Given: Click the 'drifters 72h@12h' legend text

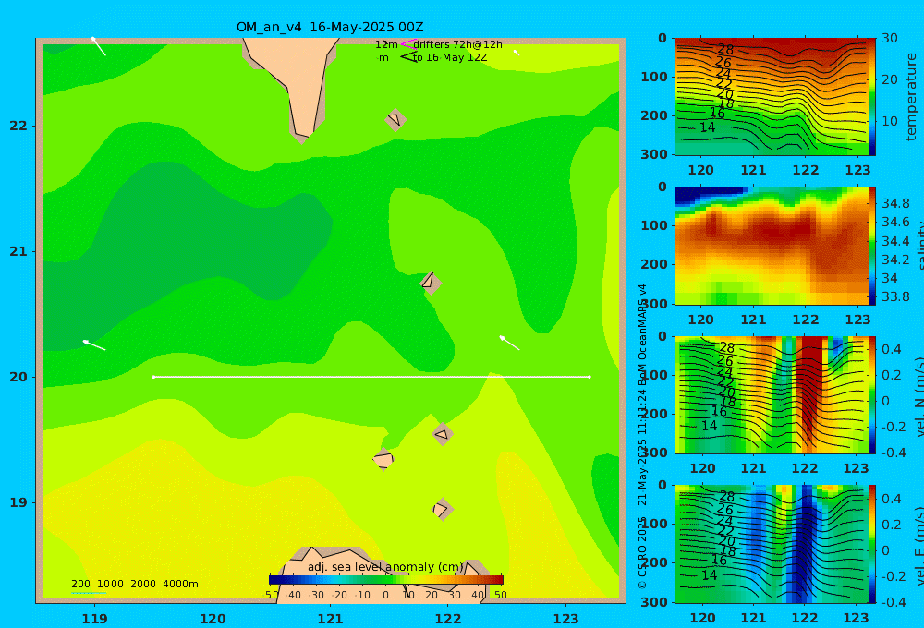Looking at the screenshot, I should (x=458, y=44).
